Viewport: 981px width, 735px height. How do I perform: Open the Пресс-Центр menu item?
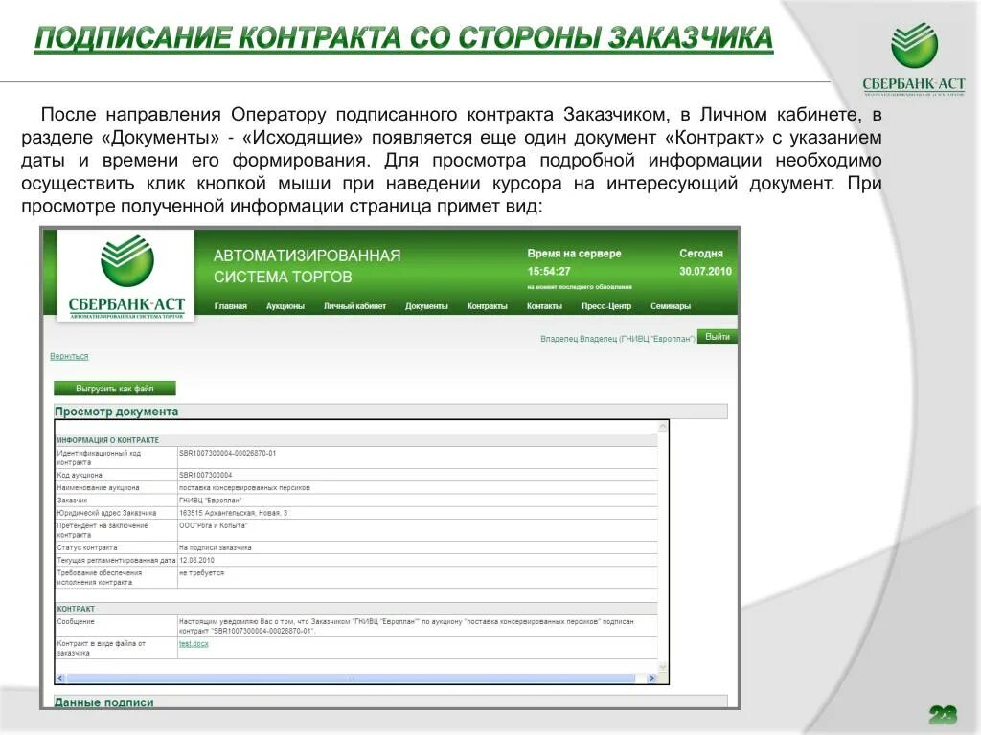click(x=606, y=306)
